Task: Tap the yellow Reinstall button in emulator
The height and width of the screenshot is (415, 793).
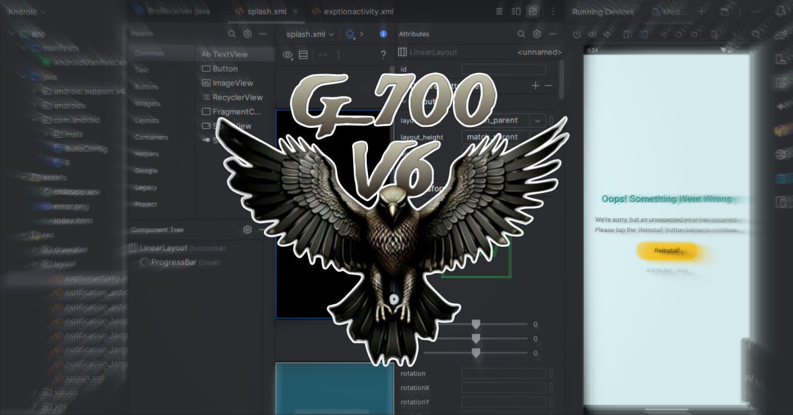Action: pyautogui.click(x=667, y=250)
